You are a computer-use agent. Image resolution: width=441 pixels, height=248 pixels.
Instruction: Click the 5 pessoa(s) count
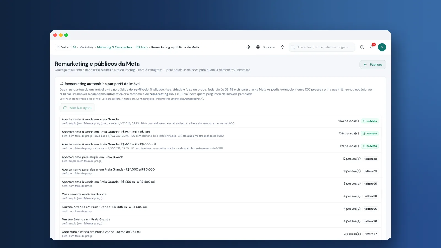[352, 184]
